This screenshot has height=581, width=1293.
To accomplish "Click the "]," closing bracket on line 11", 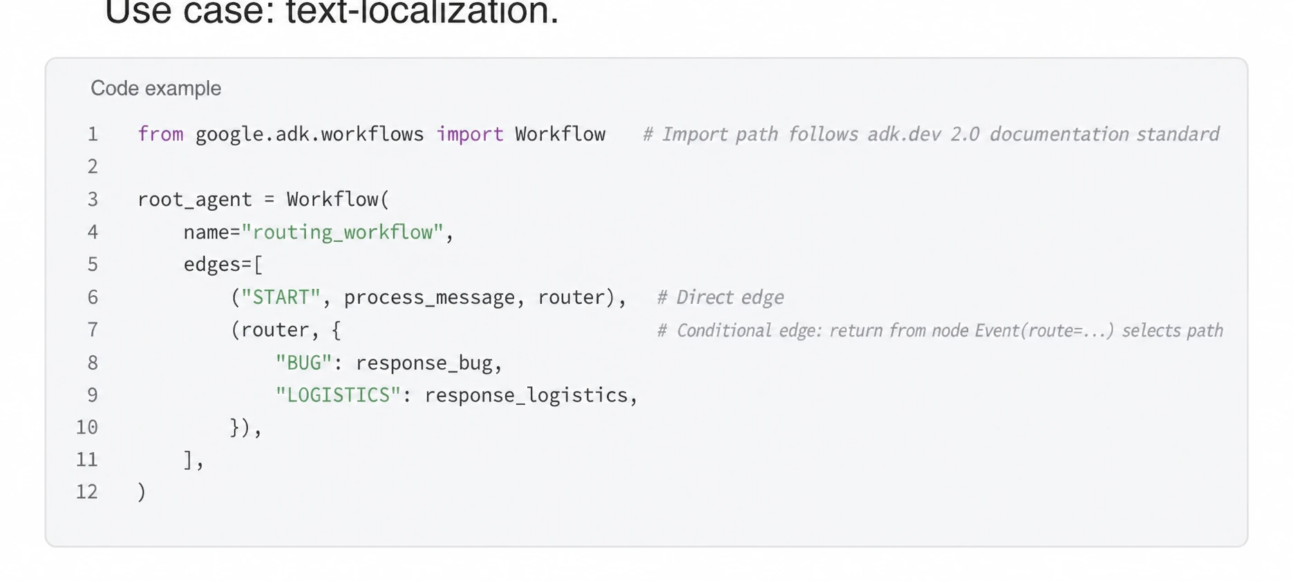I will click(x=194, y=460).
